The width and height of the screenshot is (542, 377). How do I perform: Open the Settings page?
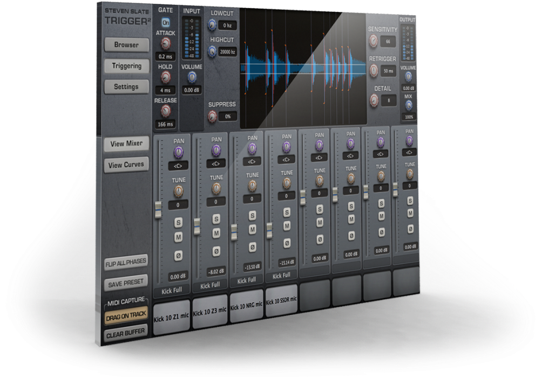(x=126, y=86)
